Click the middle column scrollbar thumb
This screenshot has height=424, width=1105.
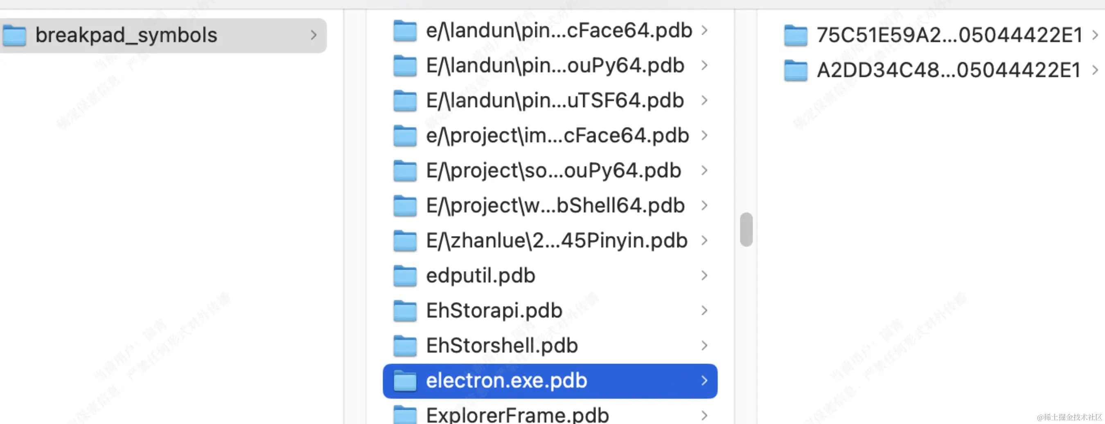[746, 230]
